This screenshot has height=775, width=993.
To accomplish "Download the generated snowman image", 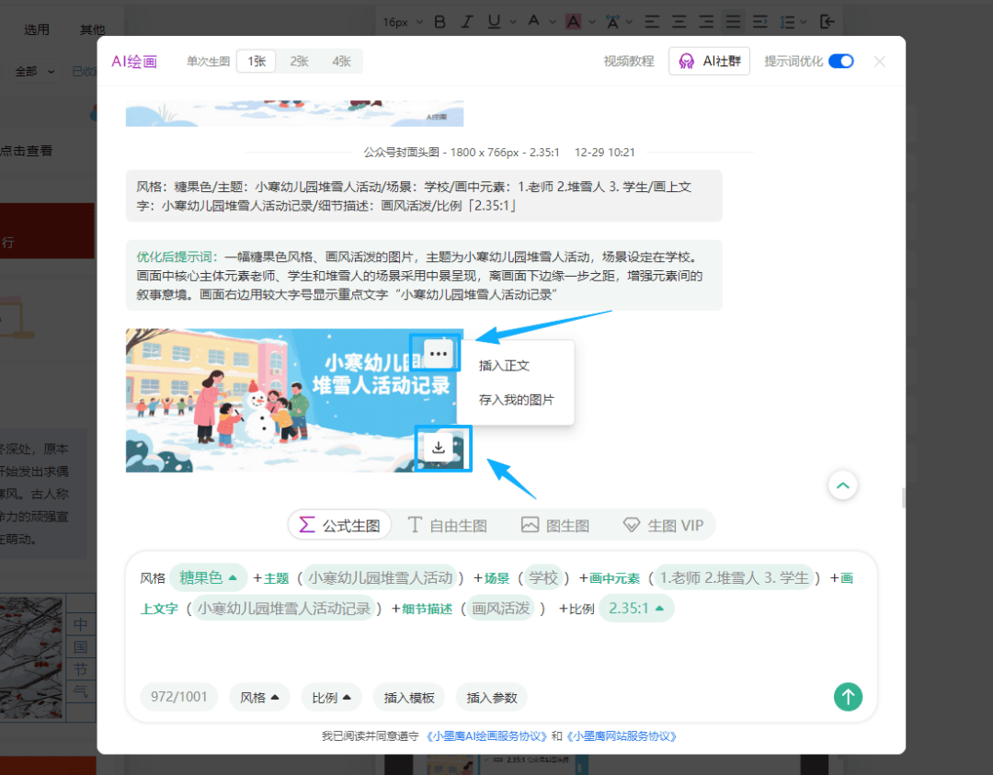I will tap(439, 448).
